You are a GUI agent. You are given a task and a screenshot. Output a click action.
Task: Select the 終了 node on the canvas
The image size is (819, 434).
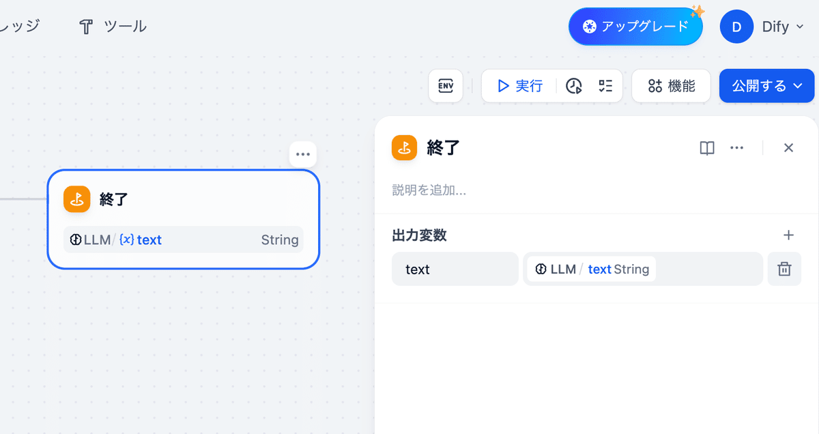(183, 218)
